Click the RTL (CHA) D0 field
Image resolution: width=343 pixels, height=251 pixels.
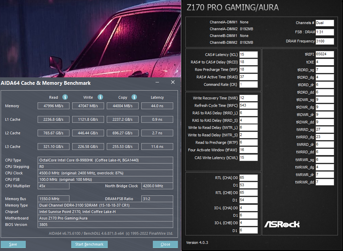pos(248,177)
